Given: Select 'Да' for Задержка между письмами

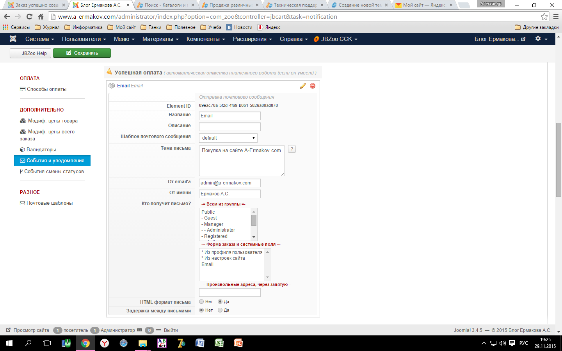Looking at the screenshot, I should (x=220, y=310).
